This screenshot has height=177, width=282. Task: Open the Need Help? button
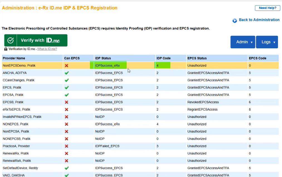267,8
